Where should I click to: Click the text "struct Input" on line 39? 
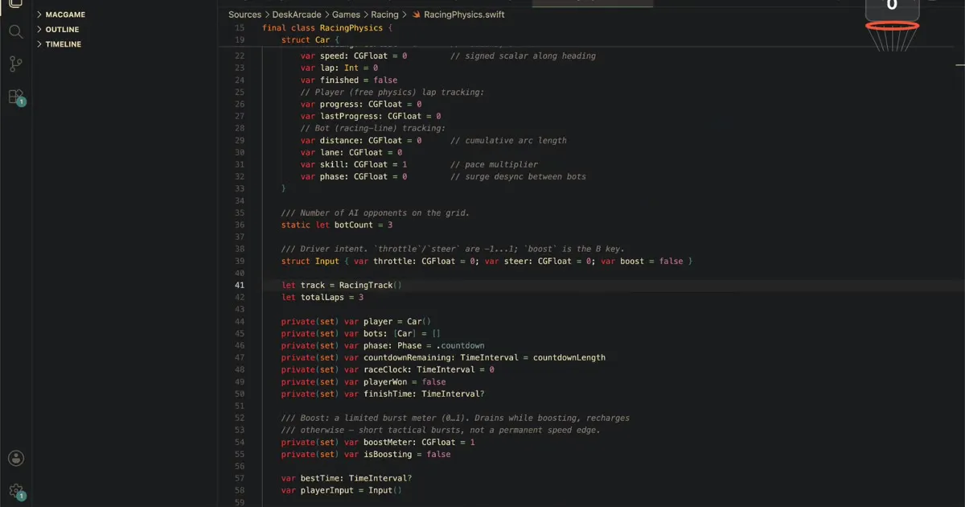coord(310,261)
